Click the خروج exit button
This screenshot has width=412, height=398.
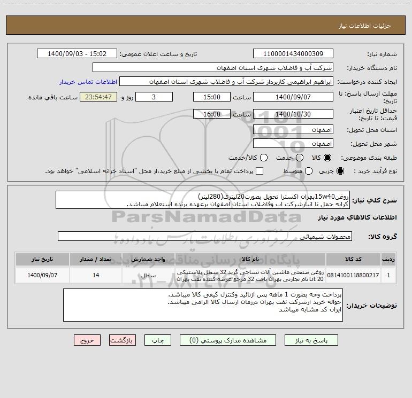tap(87, 340)
